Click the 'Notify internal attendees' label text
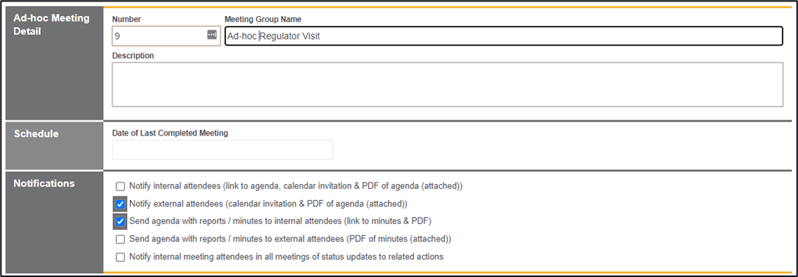The height and width of the screenshot is (277, 798). click(x=296, y=186)
